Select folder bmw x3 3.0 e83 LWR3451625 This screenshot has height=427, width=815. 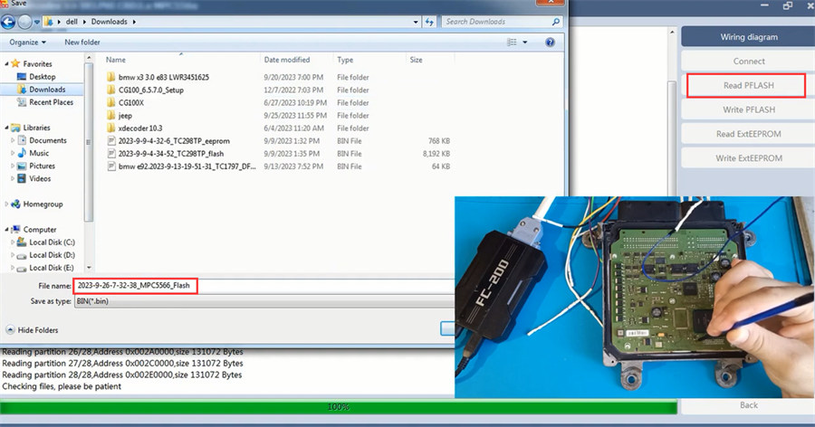163,78
